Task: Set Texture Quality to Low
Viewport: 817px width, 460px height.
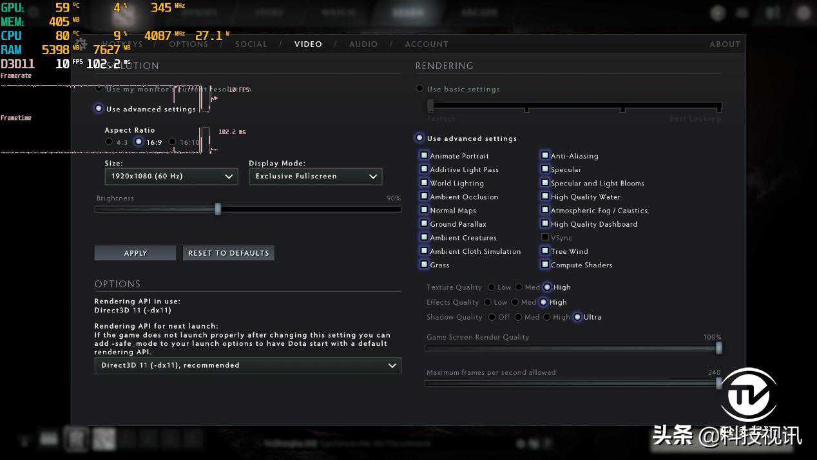Action: pyautogui.click(x=492, y=287)
